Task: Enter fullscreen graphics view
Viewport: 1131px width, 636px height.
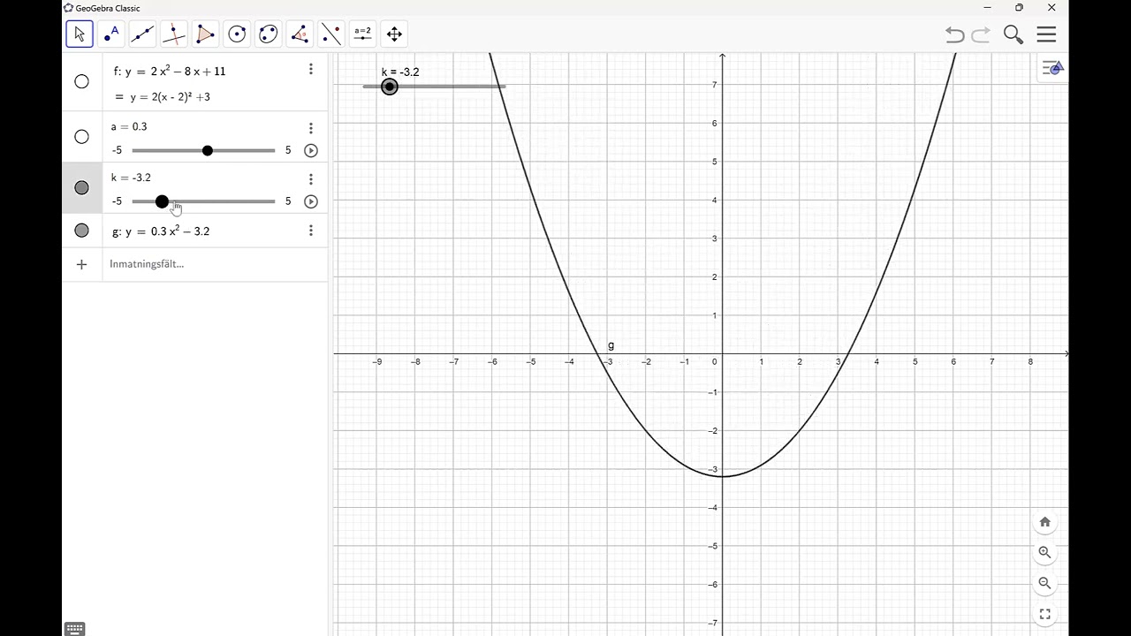Action: pos(1045,614)
